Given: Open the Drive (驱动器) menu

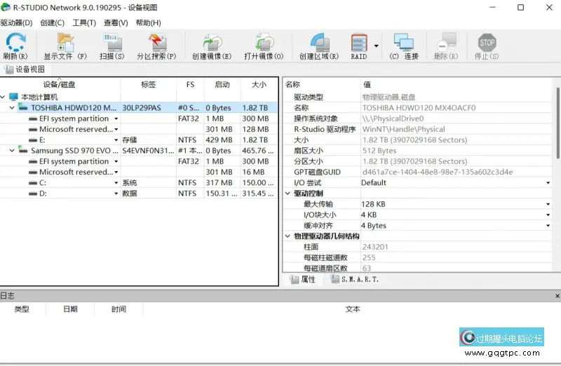Looking at the screenshot, I should coord(16,23).
